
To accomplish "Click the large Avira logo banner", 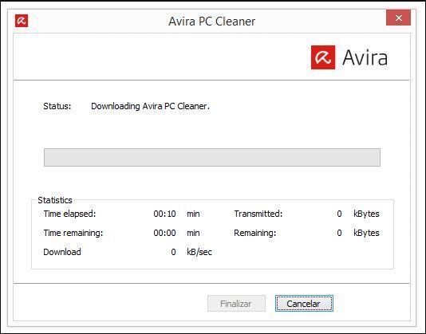I will [x=349, y=57].
